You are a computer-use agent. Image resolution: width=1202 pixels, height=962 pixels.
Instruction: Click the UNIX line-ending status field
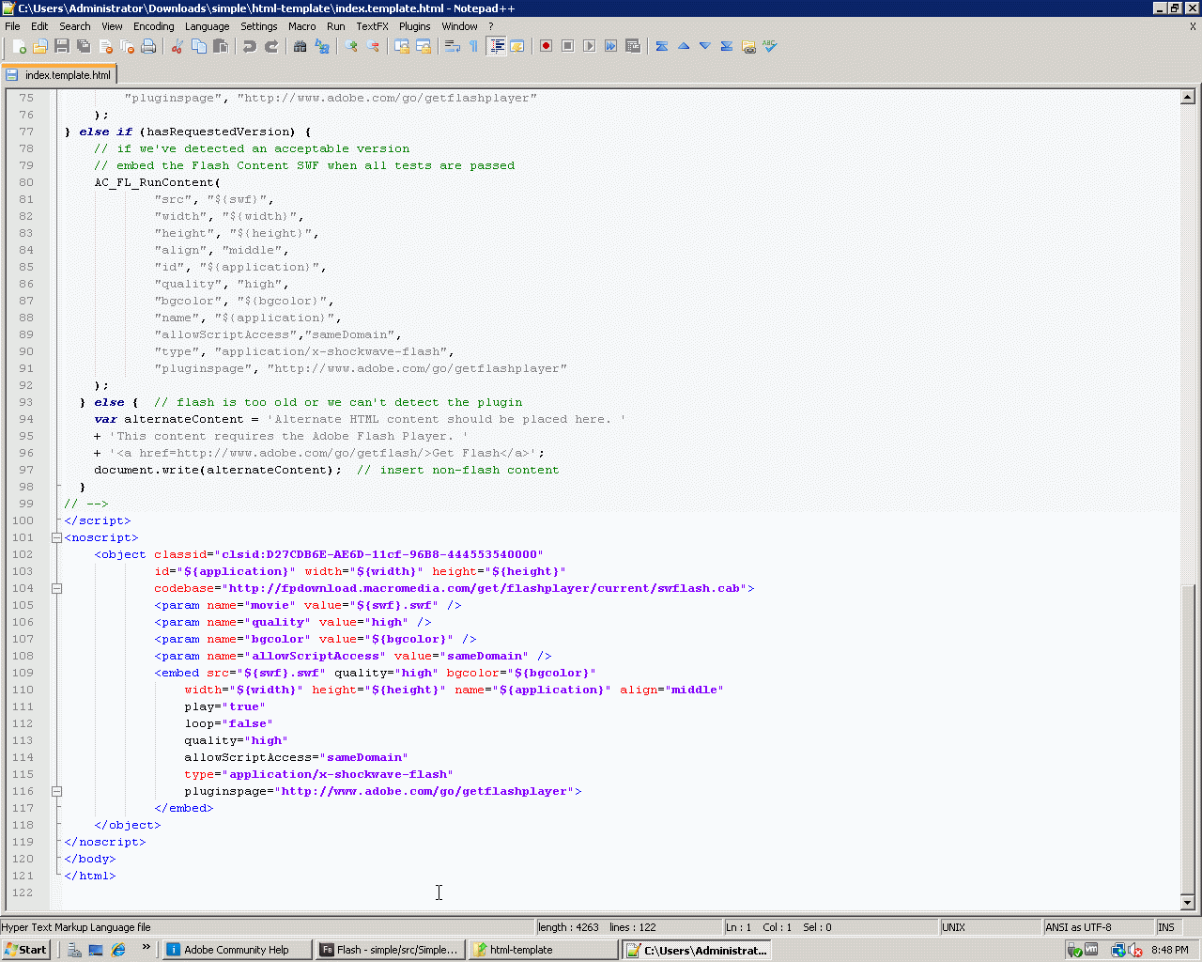(990, 927)
